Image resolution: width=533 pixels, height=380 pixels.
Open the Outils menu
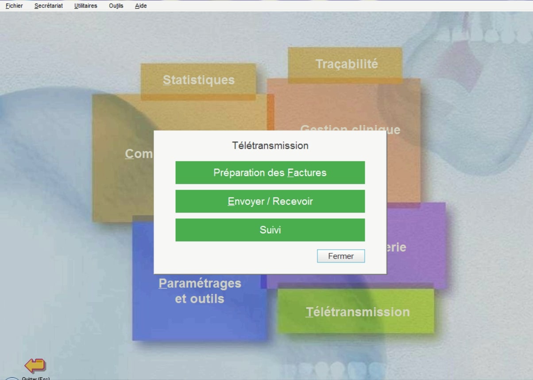click(x=116, y=6)
